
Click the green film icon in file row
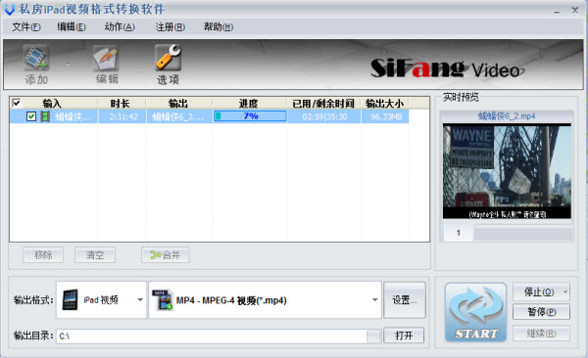point(45,116)
